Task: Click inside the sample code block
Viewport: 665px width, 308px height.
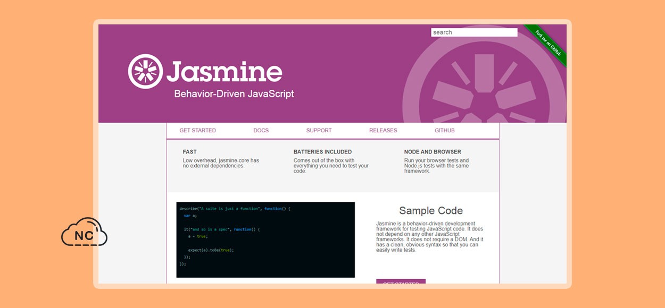Action: (x=265, y=239)
